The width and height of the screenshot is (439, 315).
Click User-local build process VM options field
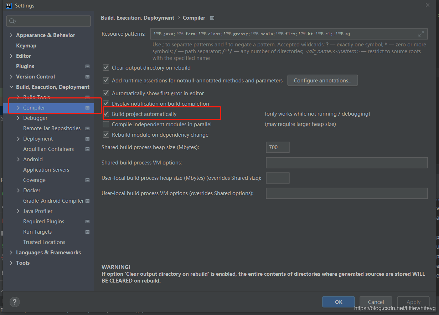click(347, 193)
